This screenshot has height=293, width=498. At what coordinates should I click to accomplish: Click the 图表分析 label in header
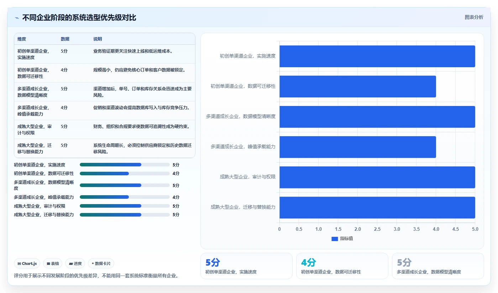pyautogui.click(x=474, y=17)
